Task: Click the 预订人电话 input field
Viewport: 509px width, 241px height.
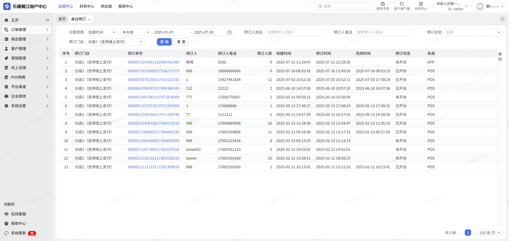Action: coord(384,32)
